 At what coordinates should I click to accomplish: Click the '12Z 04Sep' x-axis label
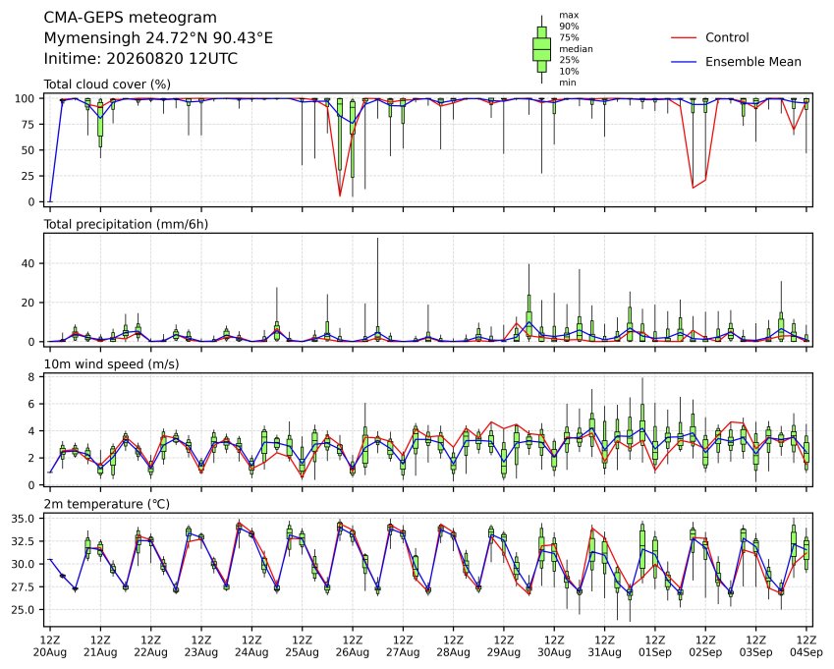pos(806,646)
